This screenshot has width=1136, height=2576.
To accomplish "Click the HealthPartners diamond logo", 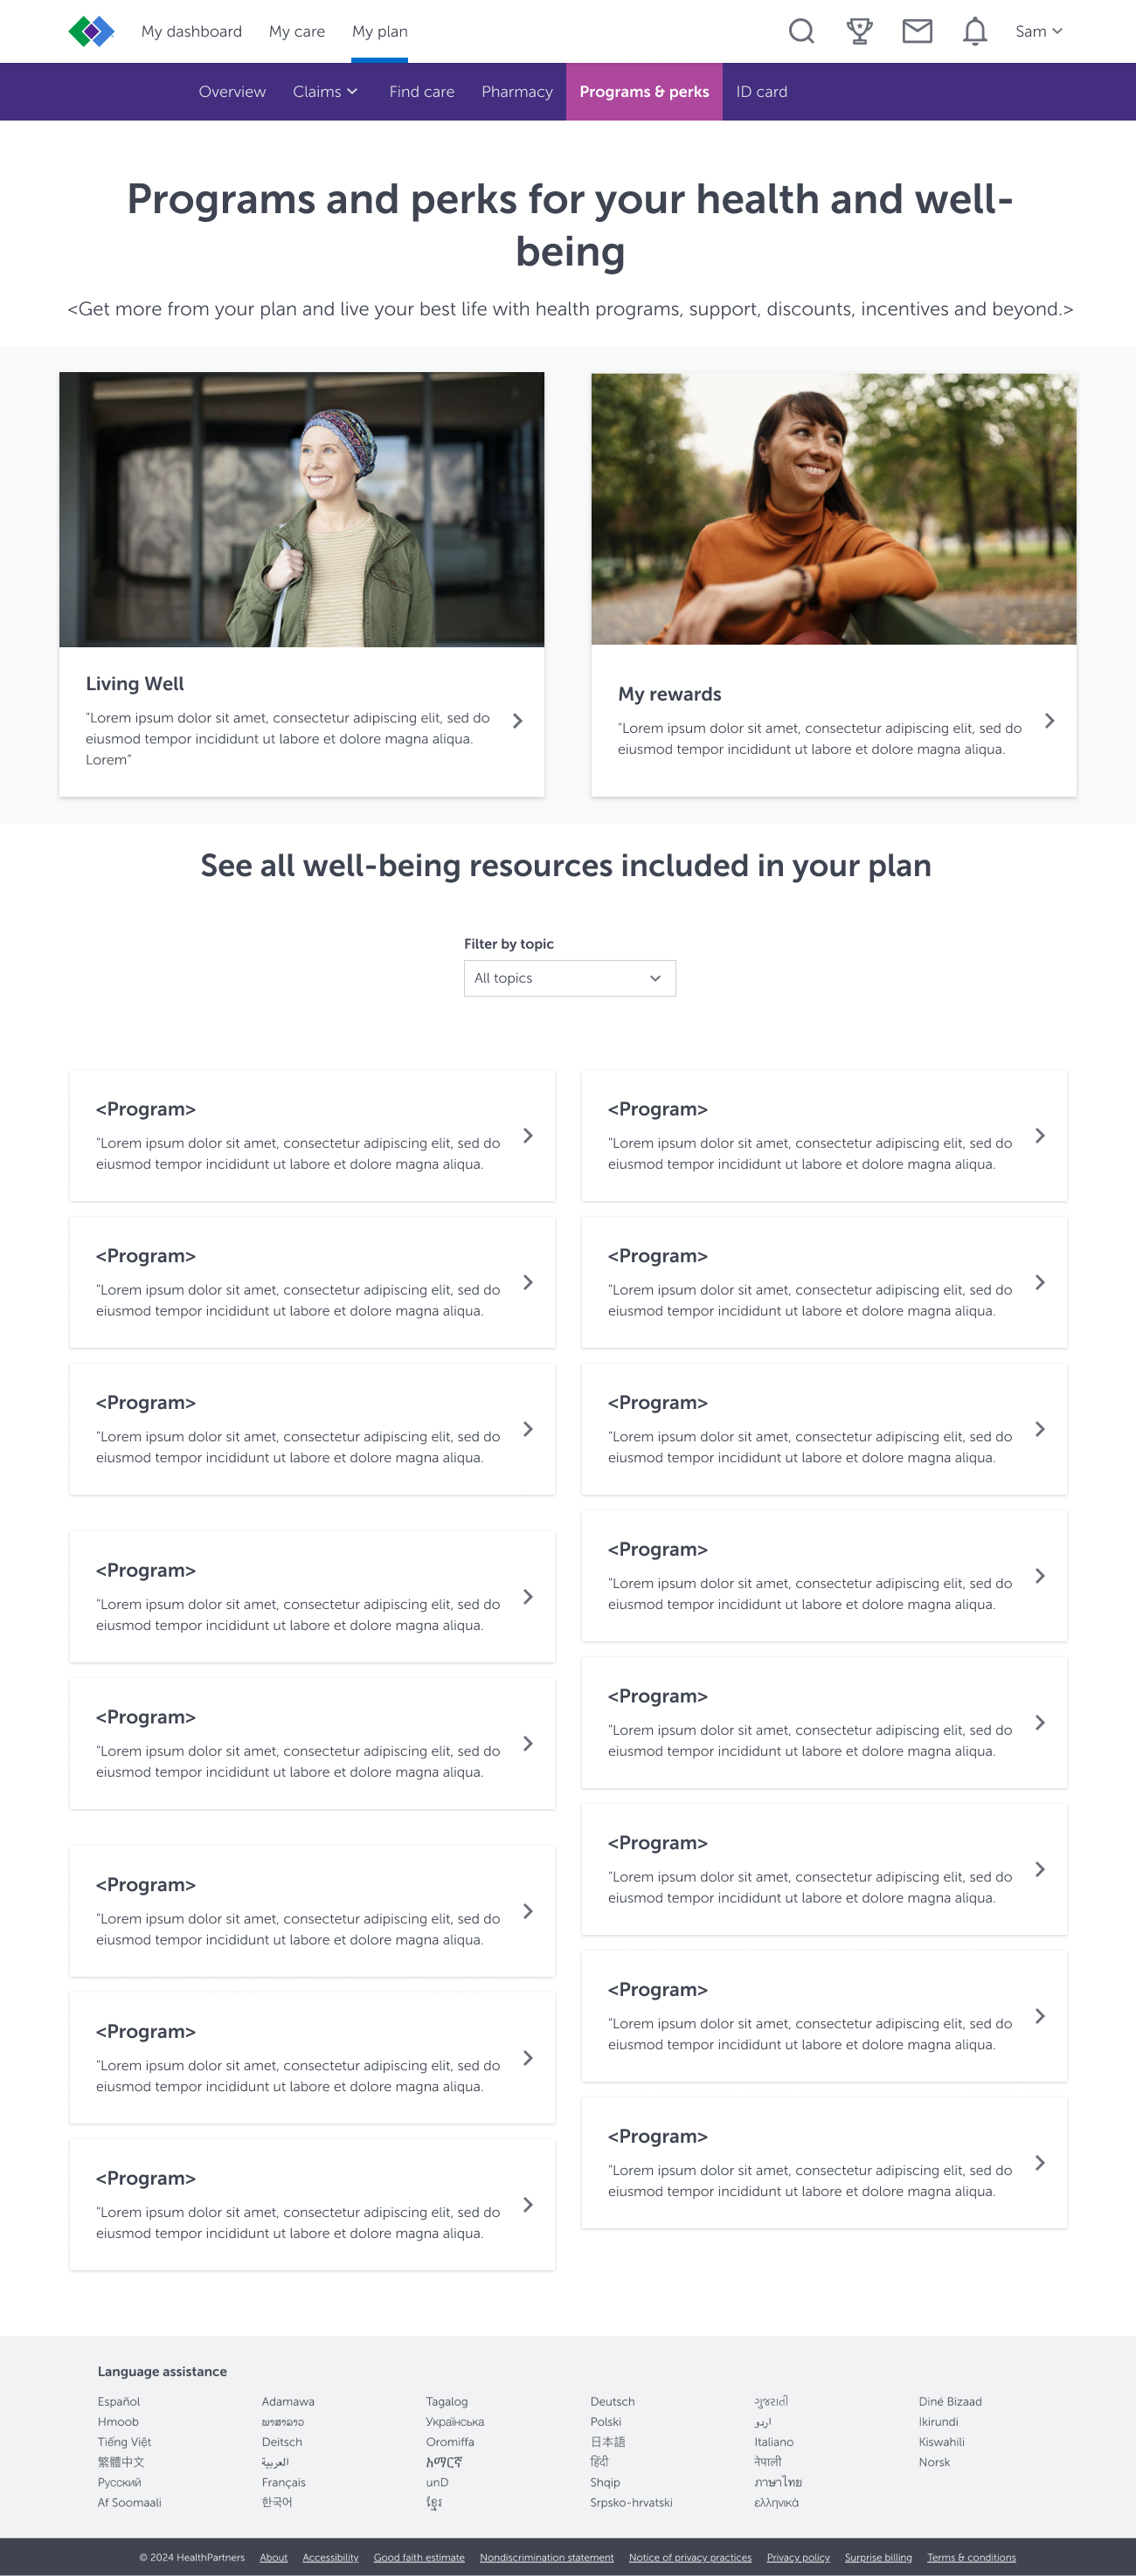I will click(93, 31).
